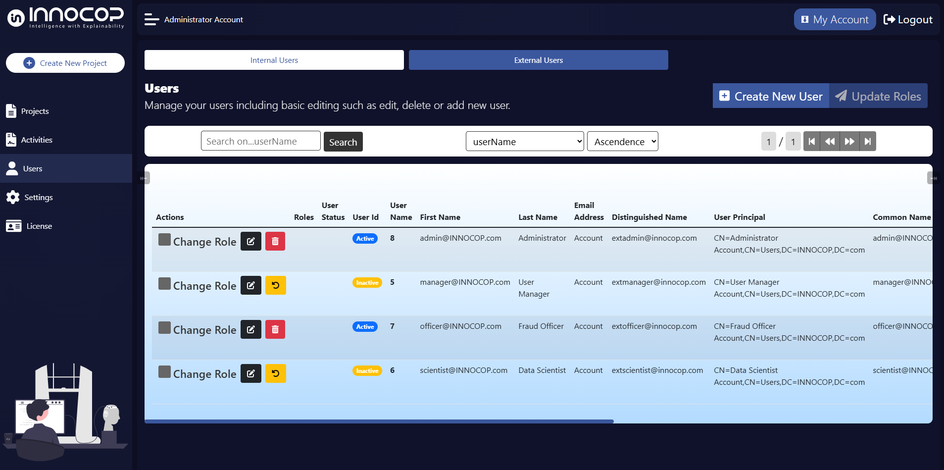Delete the admin@INNOCOP.com user
The width and height of the screenshot is (944, 470).
coord(275,241)
